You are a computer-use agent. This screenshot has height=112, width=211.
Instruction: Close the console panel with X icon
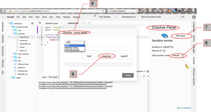point(148,76)
